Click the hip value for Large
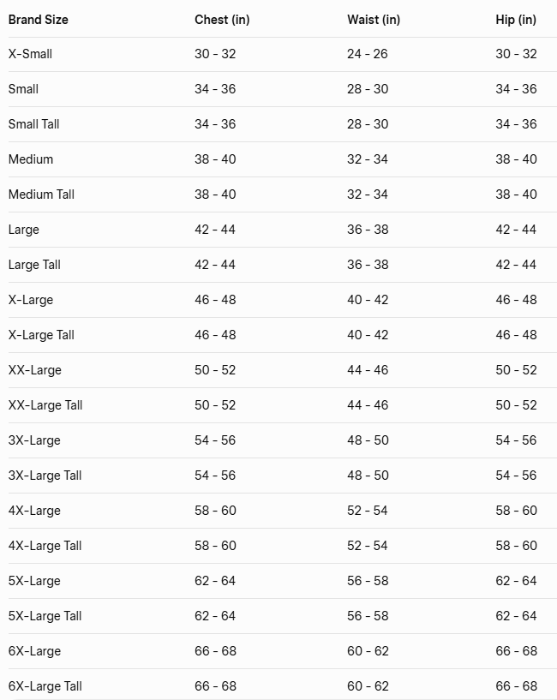The width and height of the screenshot is (557, 700). [516, 230]
